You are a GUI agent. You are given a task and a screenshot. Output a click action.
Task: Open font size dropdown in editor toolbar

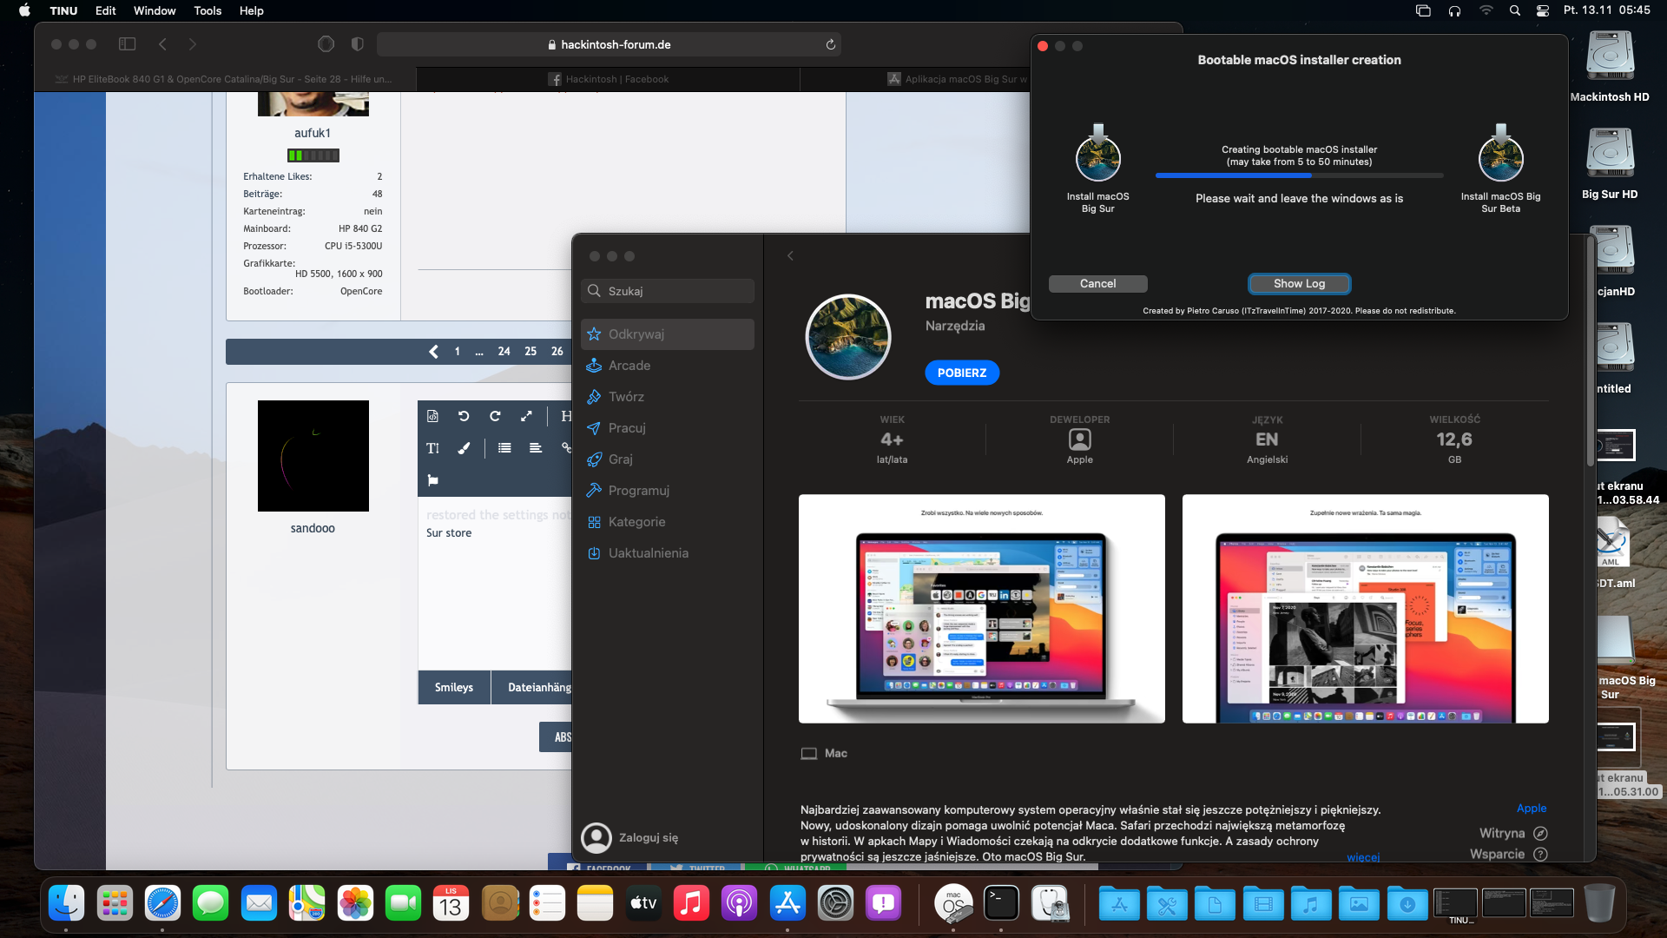[x=432, y=448]
